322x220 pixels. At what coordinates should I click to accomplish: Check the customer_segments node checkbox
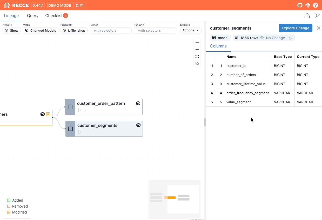(70, 129)
